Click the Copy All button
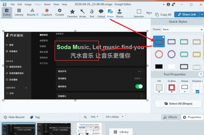The image size is (204, 135). (x=163, y=15)
